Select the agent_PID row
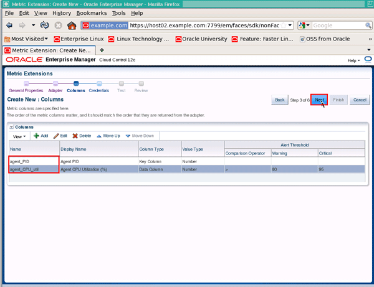This screenshot has width=374, height=287. point(187,161)
